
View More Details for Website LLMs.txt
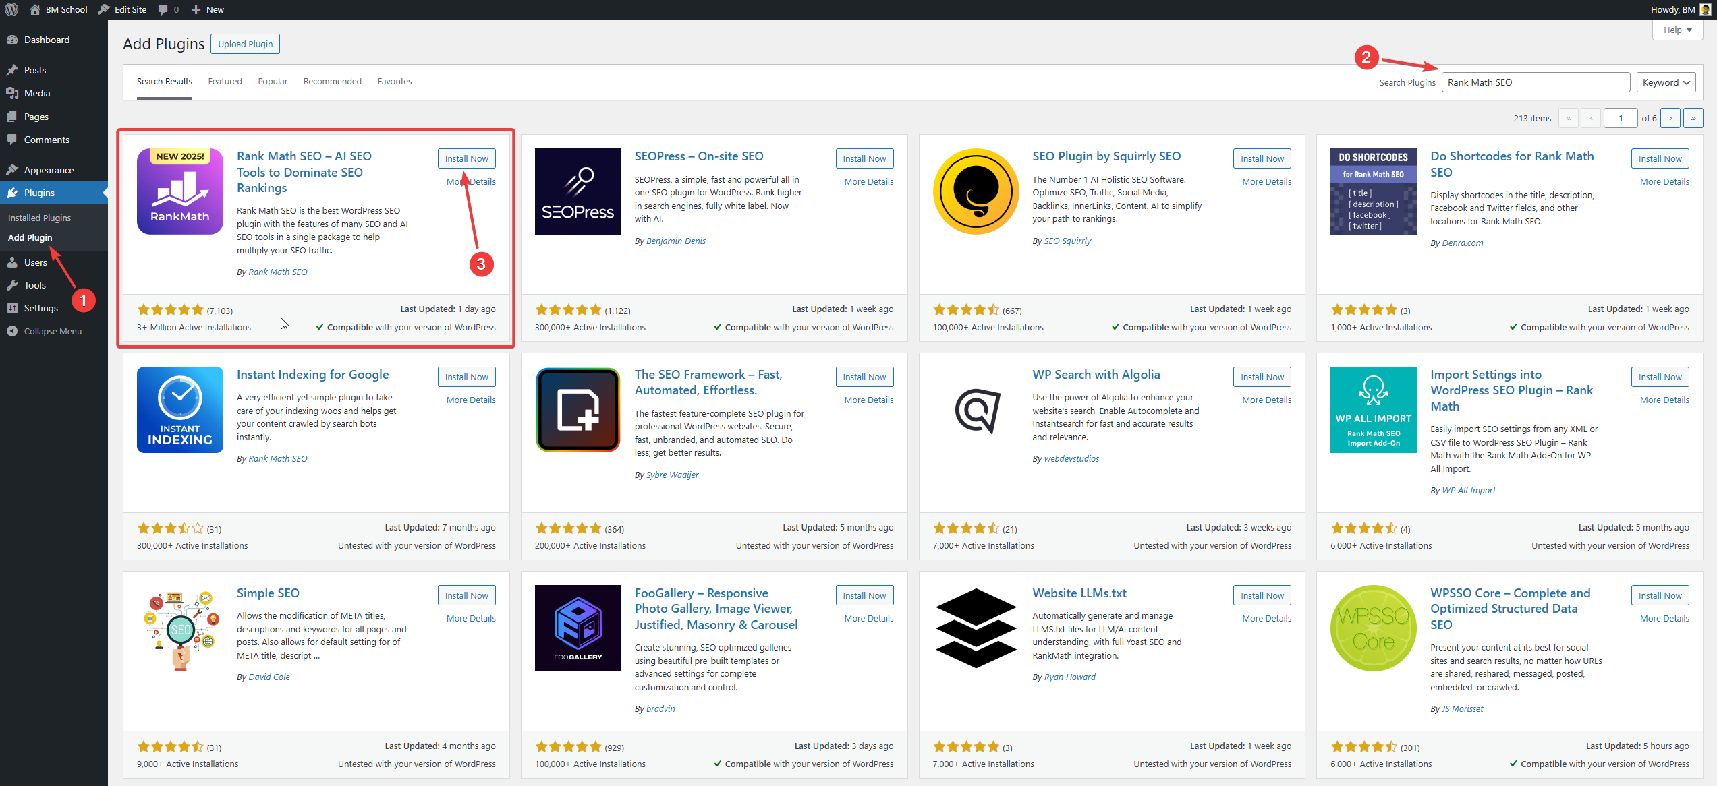[1267, 618]
